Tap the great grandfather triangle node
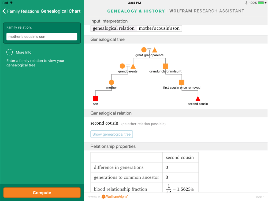This screenshot has height=201, width=268. pos(155,50)
